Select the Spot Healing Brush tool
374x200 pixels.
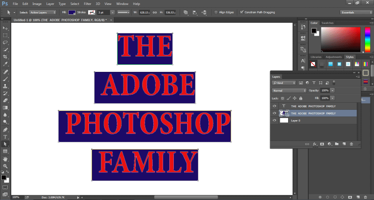pyautogui.click(x=5, y=72)
